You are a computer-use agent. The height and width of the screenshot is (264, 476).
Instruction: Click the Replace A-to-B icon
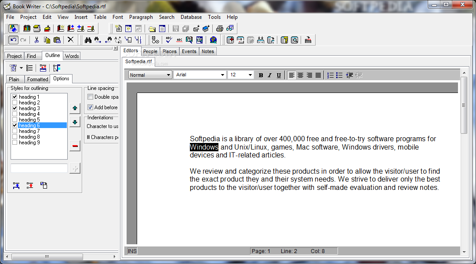coord(118,40)
